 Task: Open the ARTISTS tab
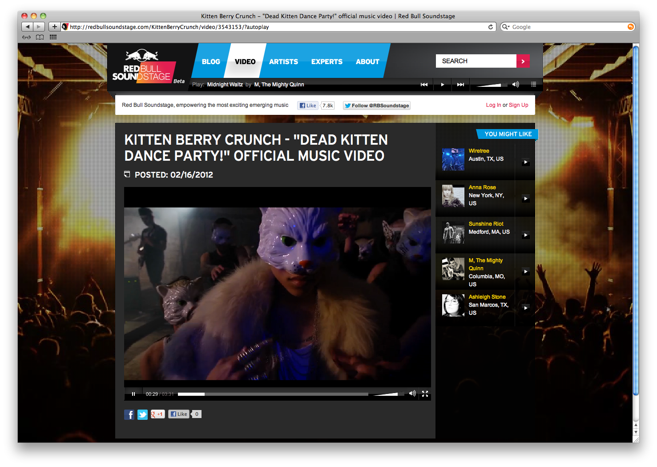[283, 62]
